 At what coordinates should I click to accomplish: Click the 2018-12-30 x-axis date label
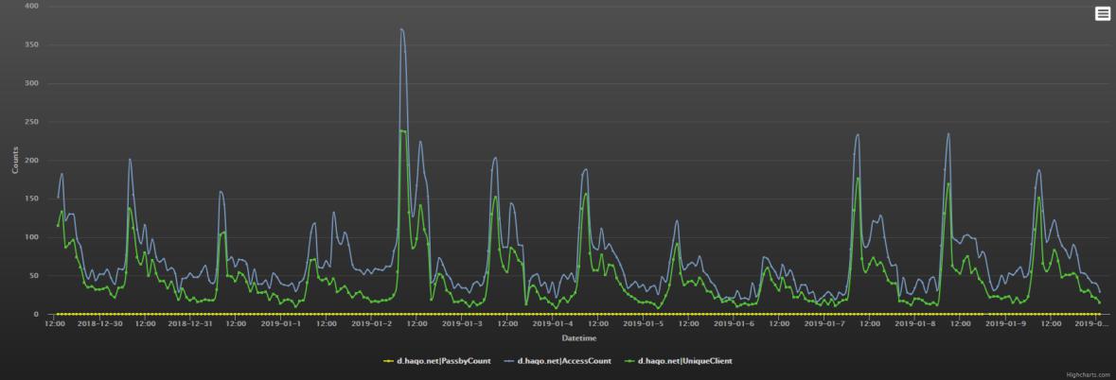[x=99, y=323]
